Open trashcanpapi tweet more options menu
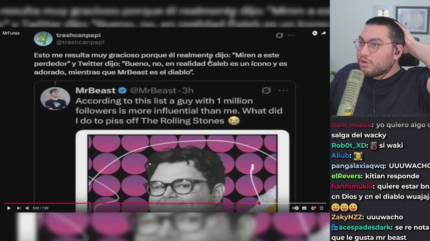The width and height of the screenshot is (430, 241). click(x=291, y=35)
